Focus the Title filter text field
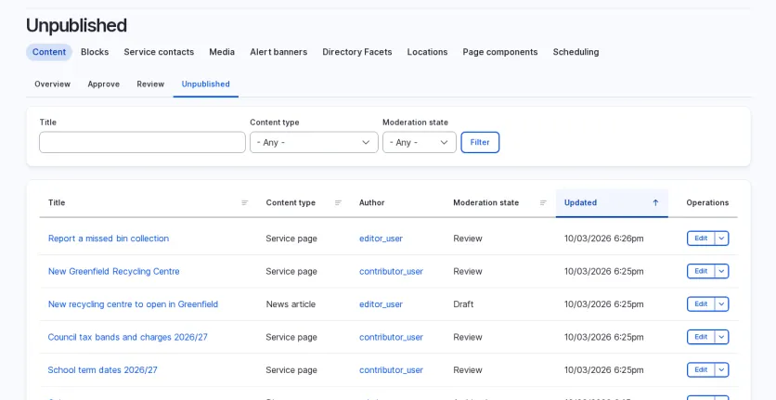 (143, 143)
